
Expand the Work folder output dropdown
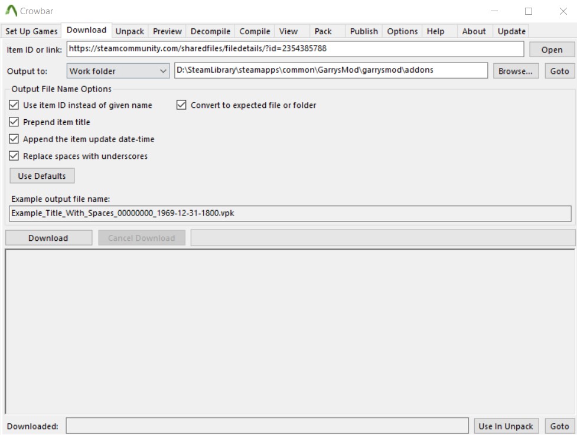(x=118, y=71)
